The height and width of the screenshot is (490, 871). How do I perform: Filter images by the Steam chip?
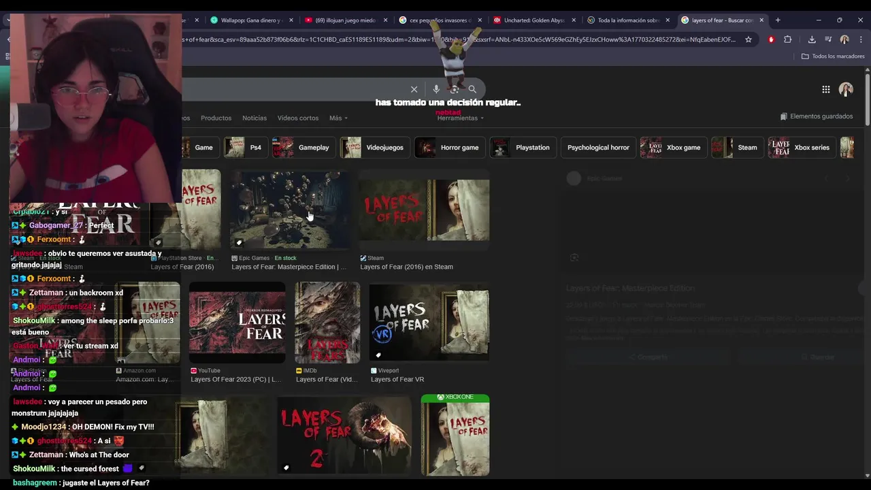point(737,147)
